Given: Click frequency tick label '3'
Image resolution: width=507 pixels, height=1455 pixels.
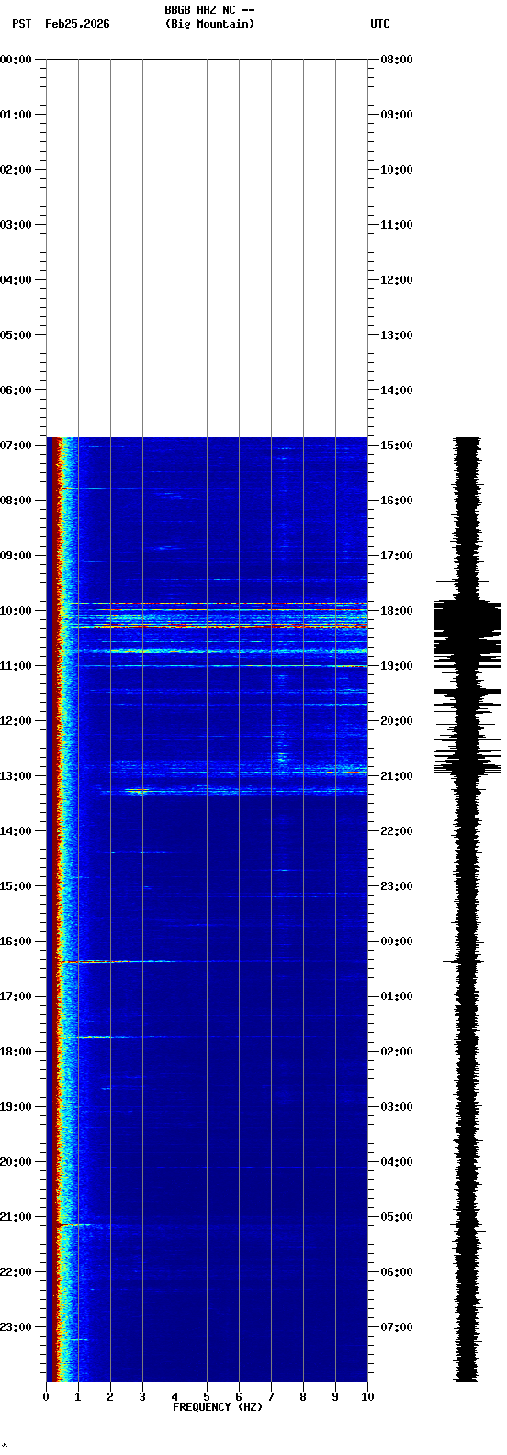Looking at the screenshot, I should [x=142, y=1397].
